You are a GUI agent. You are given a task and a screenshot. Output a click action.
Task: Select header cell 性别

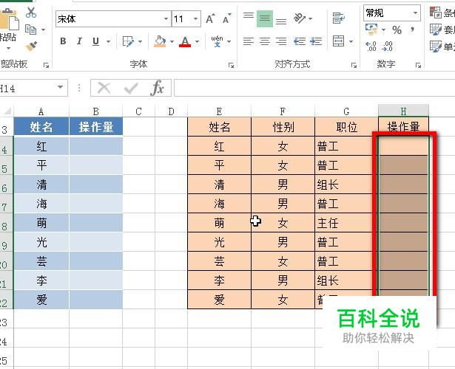tap(283, 127)
